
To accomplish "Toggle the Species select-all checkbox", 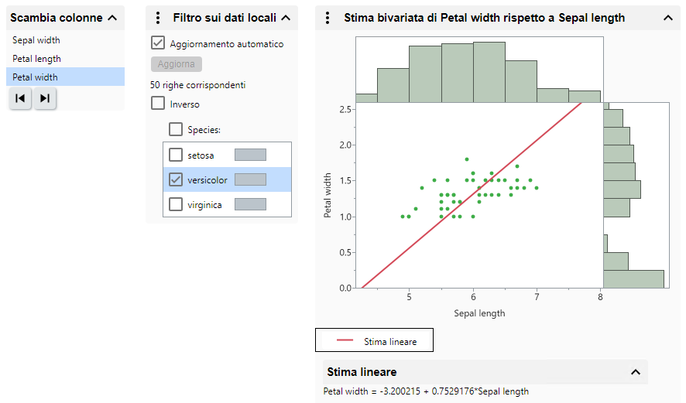I will [x=176, y=130].
